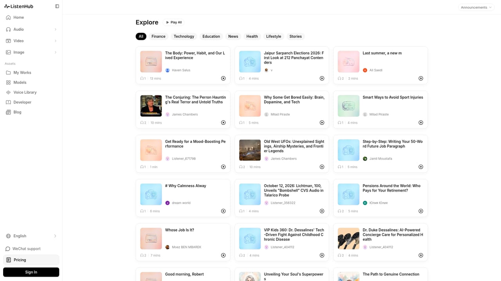The width and height of the screenshot is (501, 281).
Task: Open the Blog page
Action: pos(31,112)
